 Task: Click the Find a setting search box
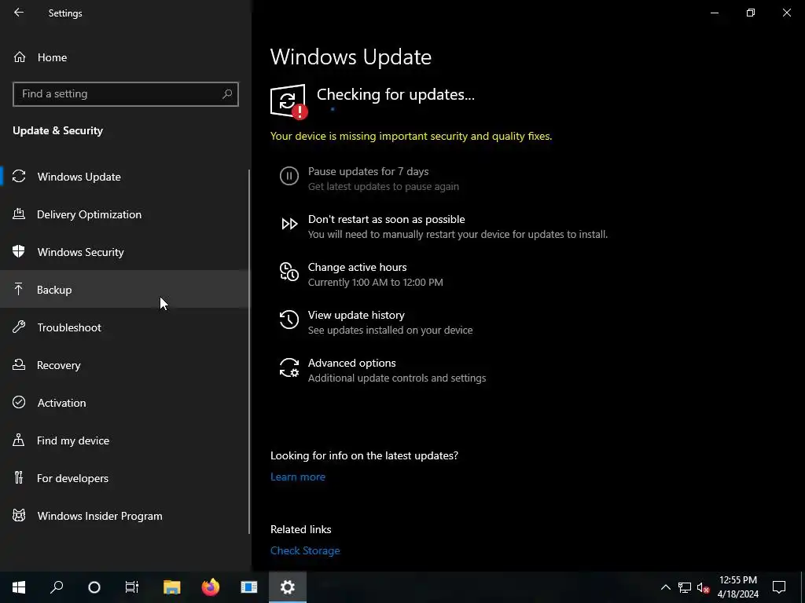tap(125, 94)
